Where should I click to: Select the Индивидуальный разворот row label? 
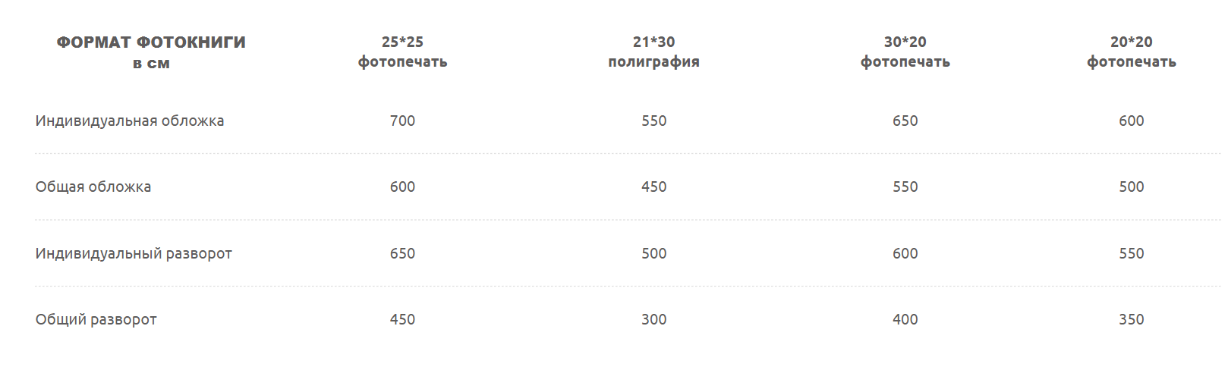click(x=134, y=253)
